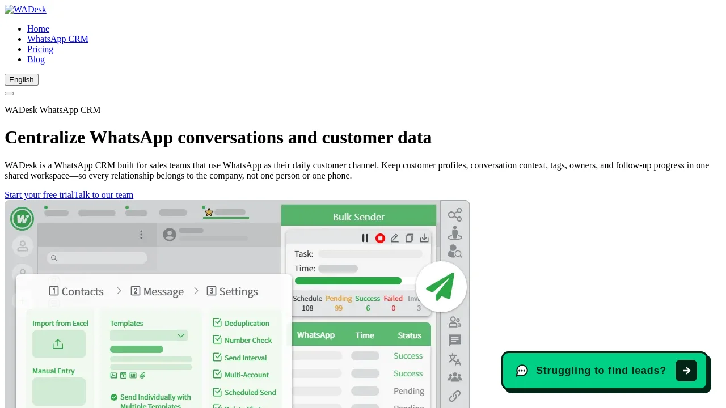Select the 3 Settings step tab
Image resolution: width=726 pixels, height=408 pixels.
tap(232, 291)
